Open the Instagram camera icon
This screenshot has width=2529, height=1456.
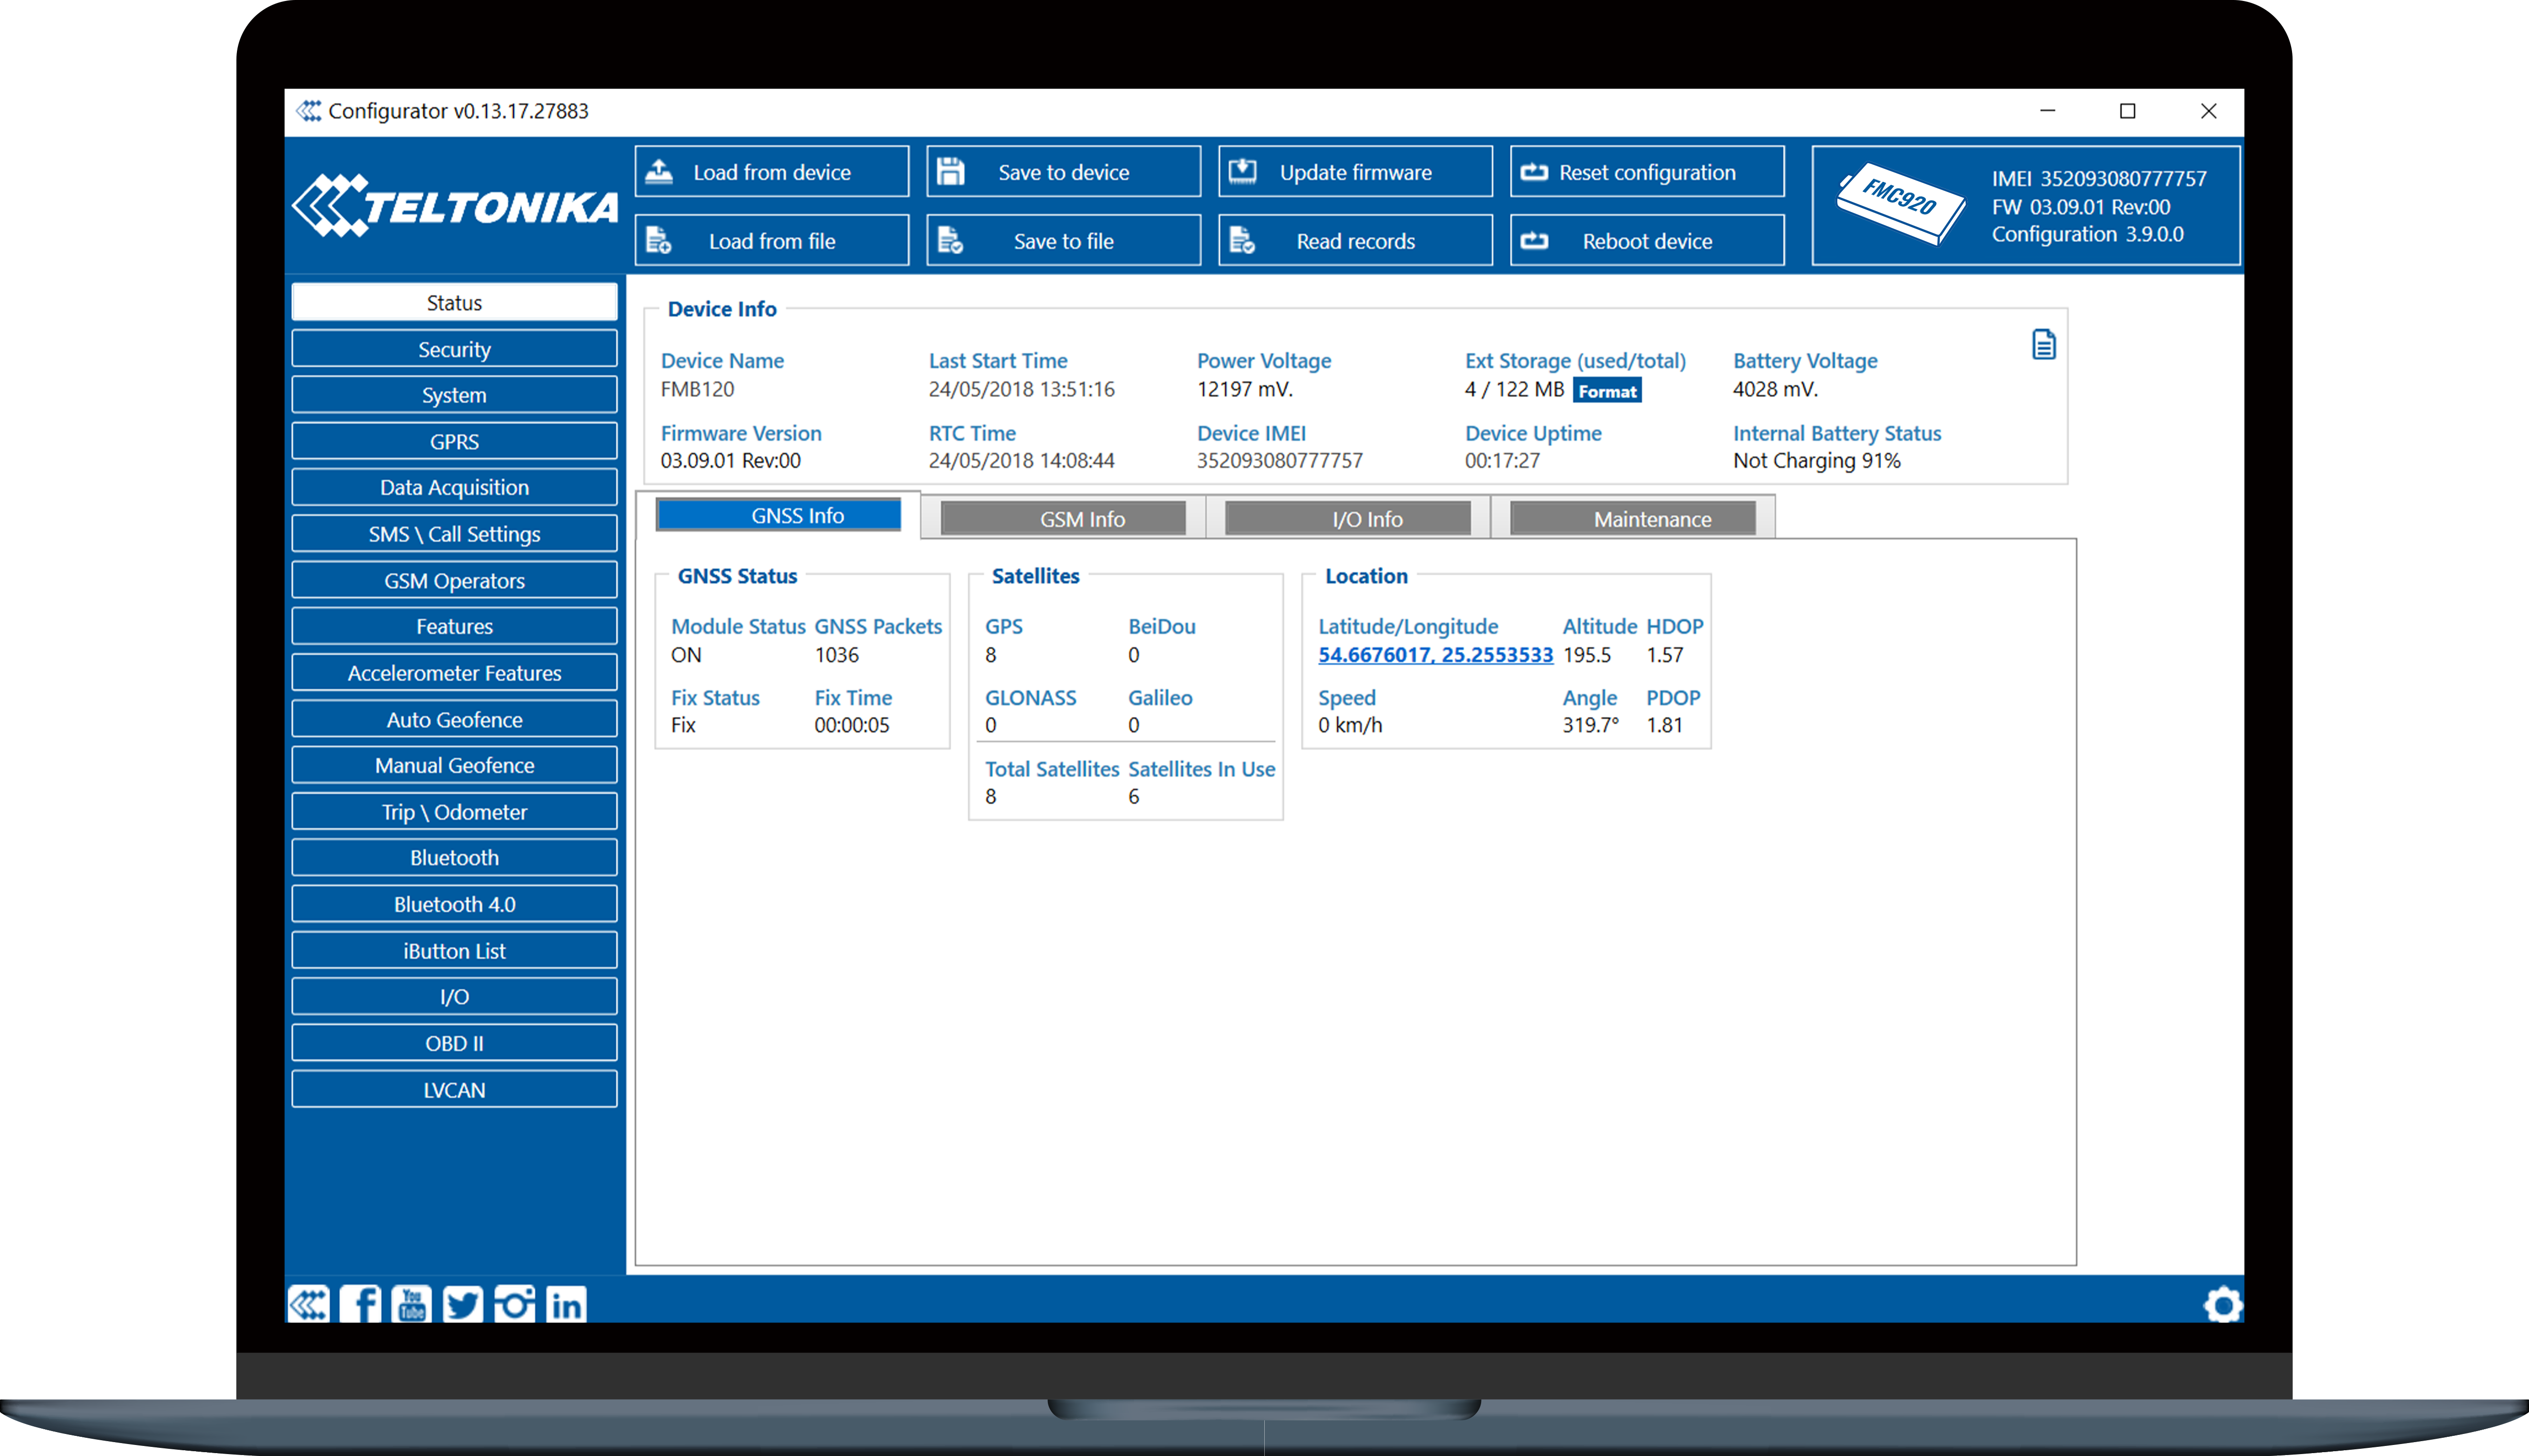point(514,1304)
